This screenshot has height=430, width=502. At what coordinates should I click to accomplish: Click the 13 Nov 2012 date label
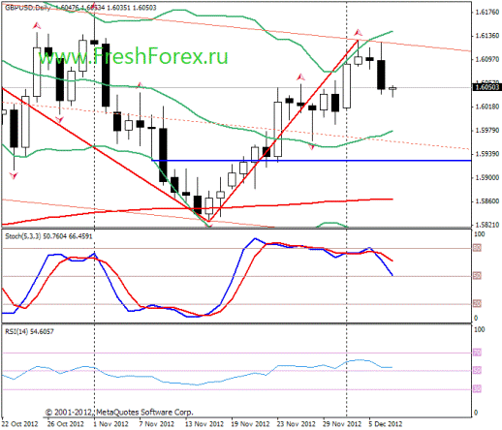pyautogui.click(x=204, y=423)
